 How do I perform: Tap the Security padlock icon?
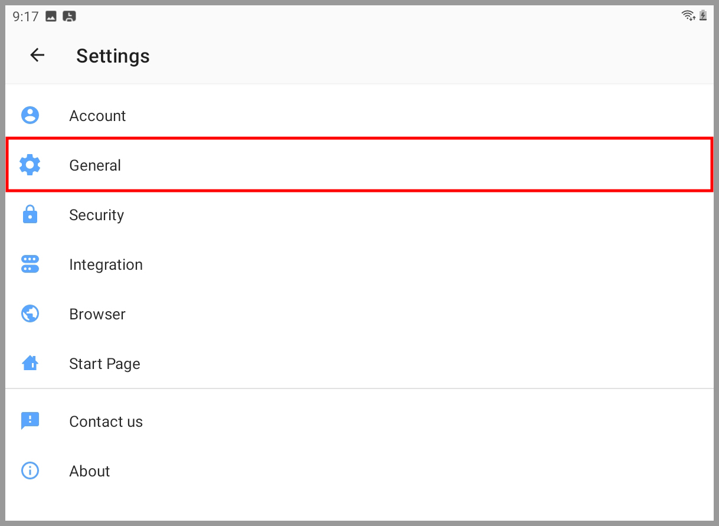pos(30,214)
